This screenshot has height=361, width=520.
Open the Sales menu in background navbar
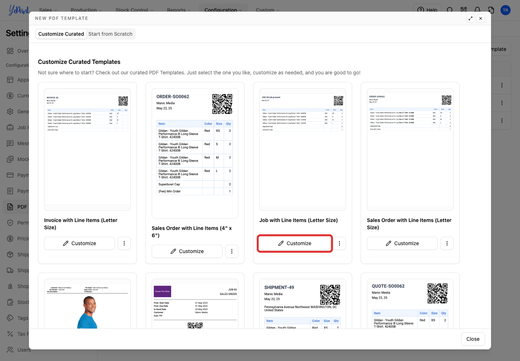point(48,10)
